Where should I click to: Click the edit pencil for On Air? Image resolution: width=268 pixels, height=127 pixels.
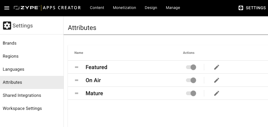coord(217,80)
